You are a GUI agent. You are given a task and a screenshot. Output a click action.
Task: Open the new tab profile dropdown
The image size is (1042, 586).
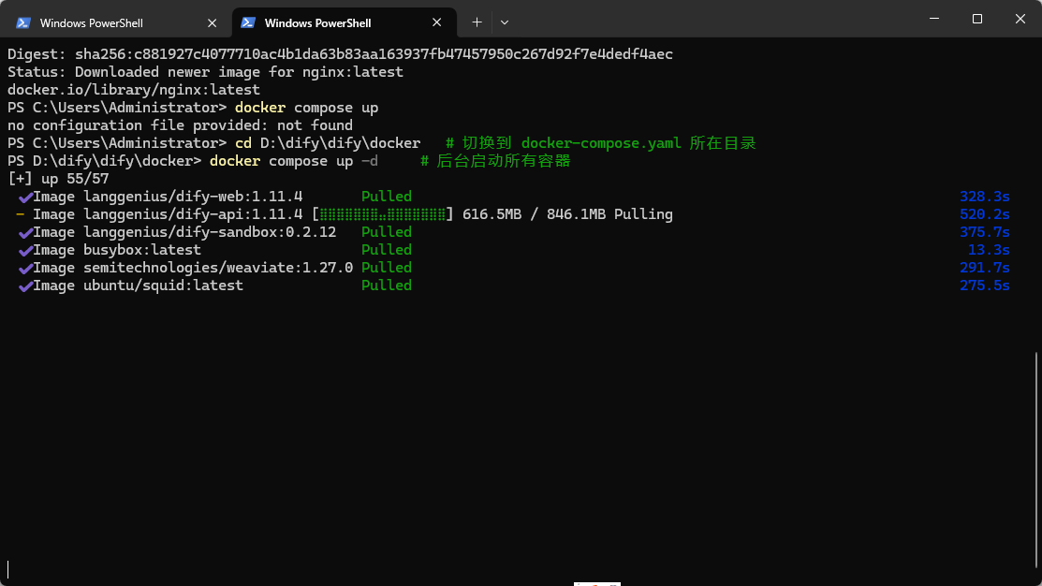click(505, 22)
